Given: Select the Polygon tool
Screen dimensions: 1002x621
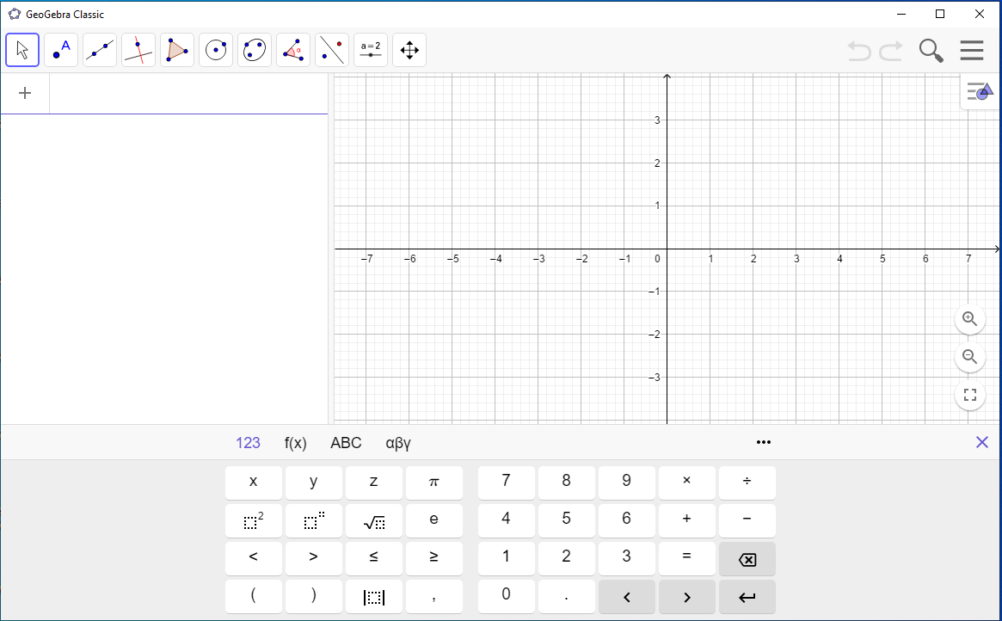Looking at the screenshot, I should pos(177,50).
